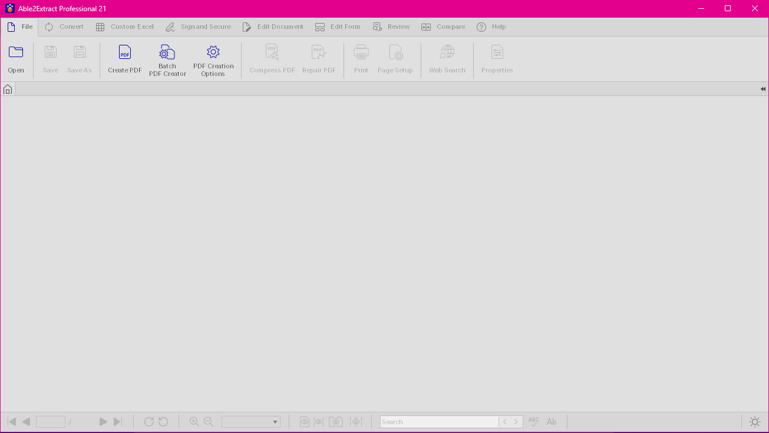Collapse the side panel with double arrow
The width and height of the screenshot is (769, 433).
(x=763, y=90)
